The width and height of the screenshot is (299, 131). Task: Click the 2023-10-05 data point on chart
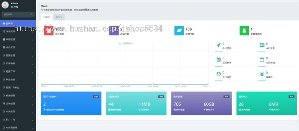click(180, 84)
